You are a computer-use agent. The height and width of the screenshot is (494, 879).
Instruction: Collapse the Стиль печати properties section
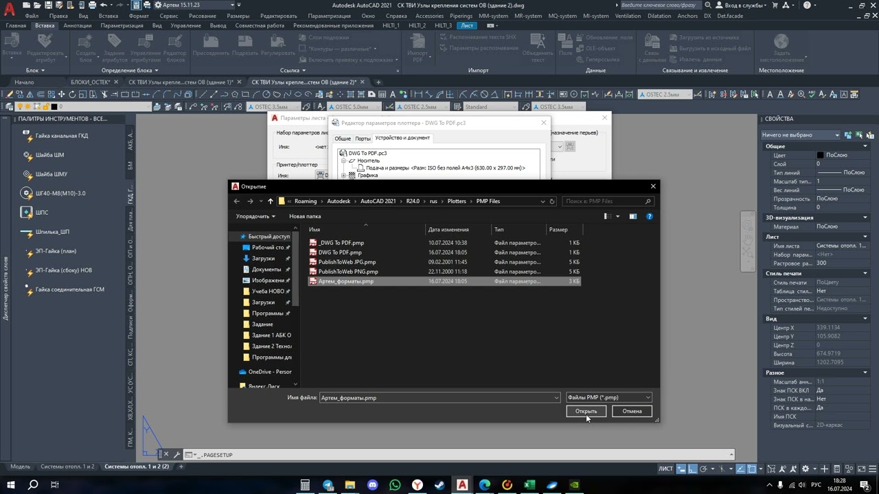865,273
